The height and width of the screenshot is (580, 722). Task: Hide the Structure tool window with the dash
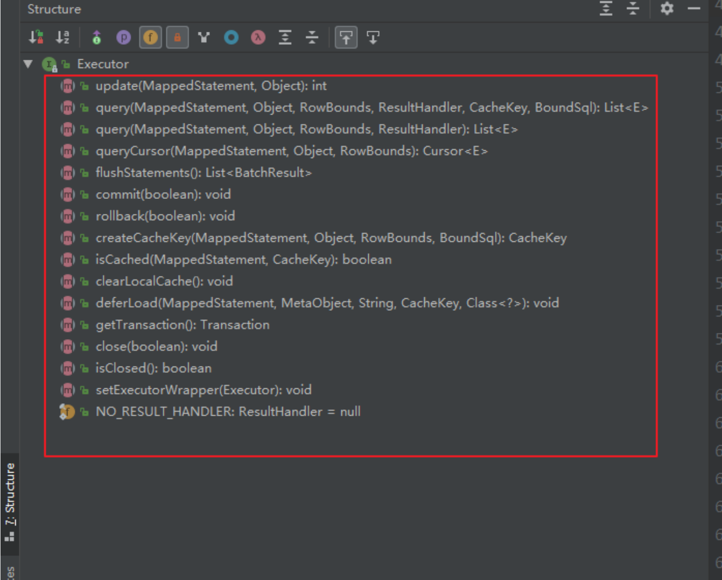[x=694, y=9]
